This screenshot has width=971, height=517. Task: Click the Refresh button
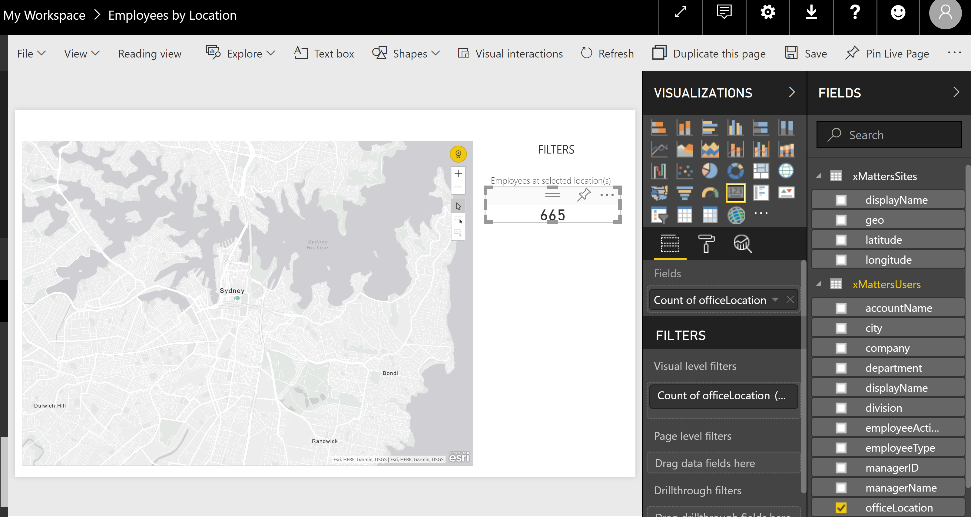click(x=607, y=54)
